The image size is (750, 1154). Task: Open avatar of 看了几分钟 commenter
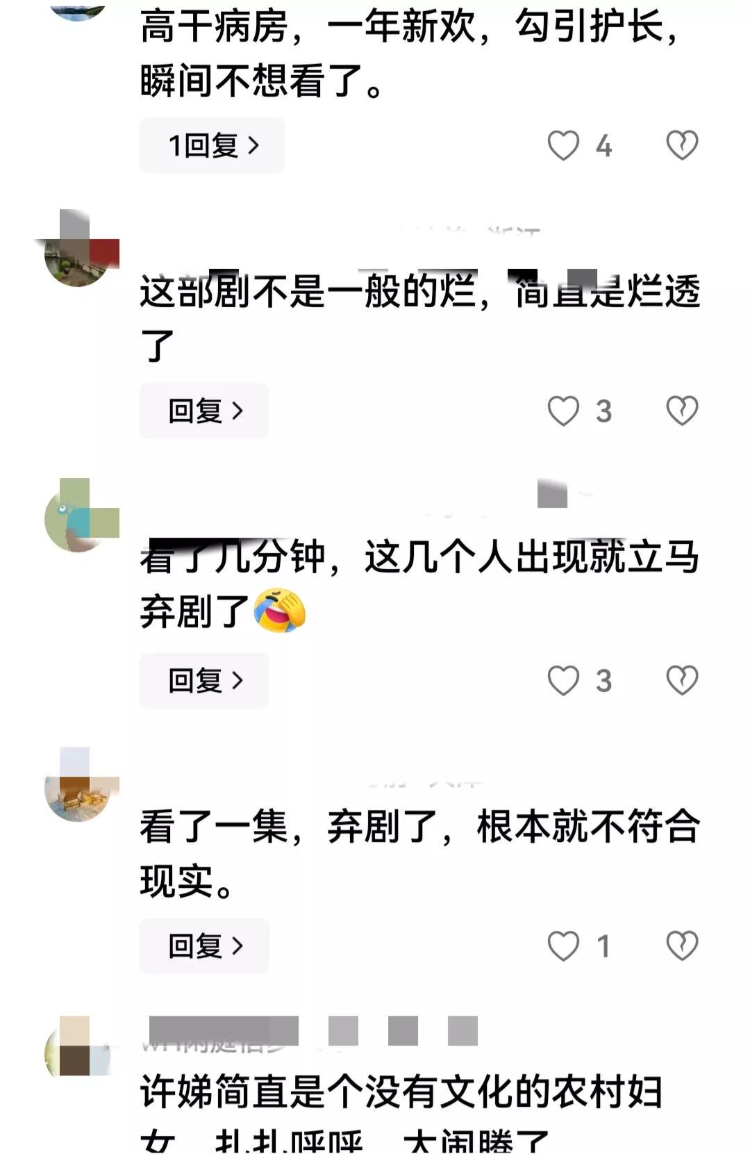tap(78, 518)
